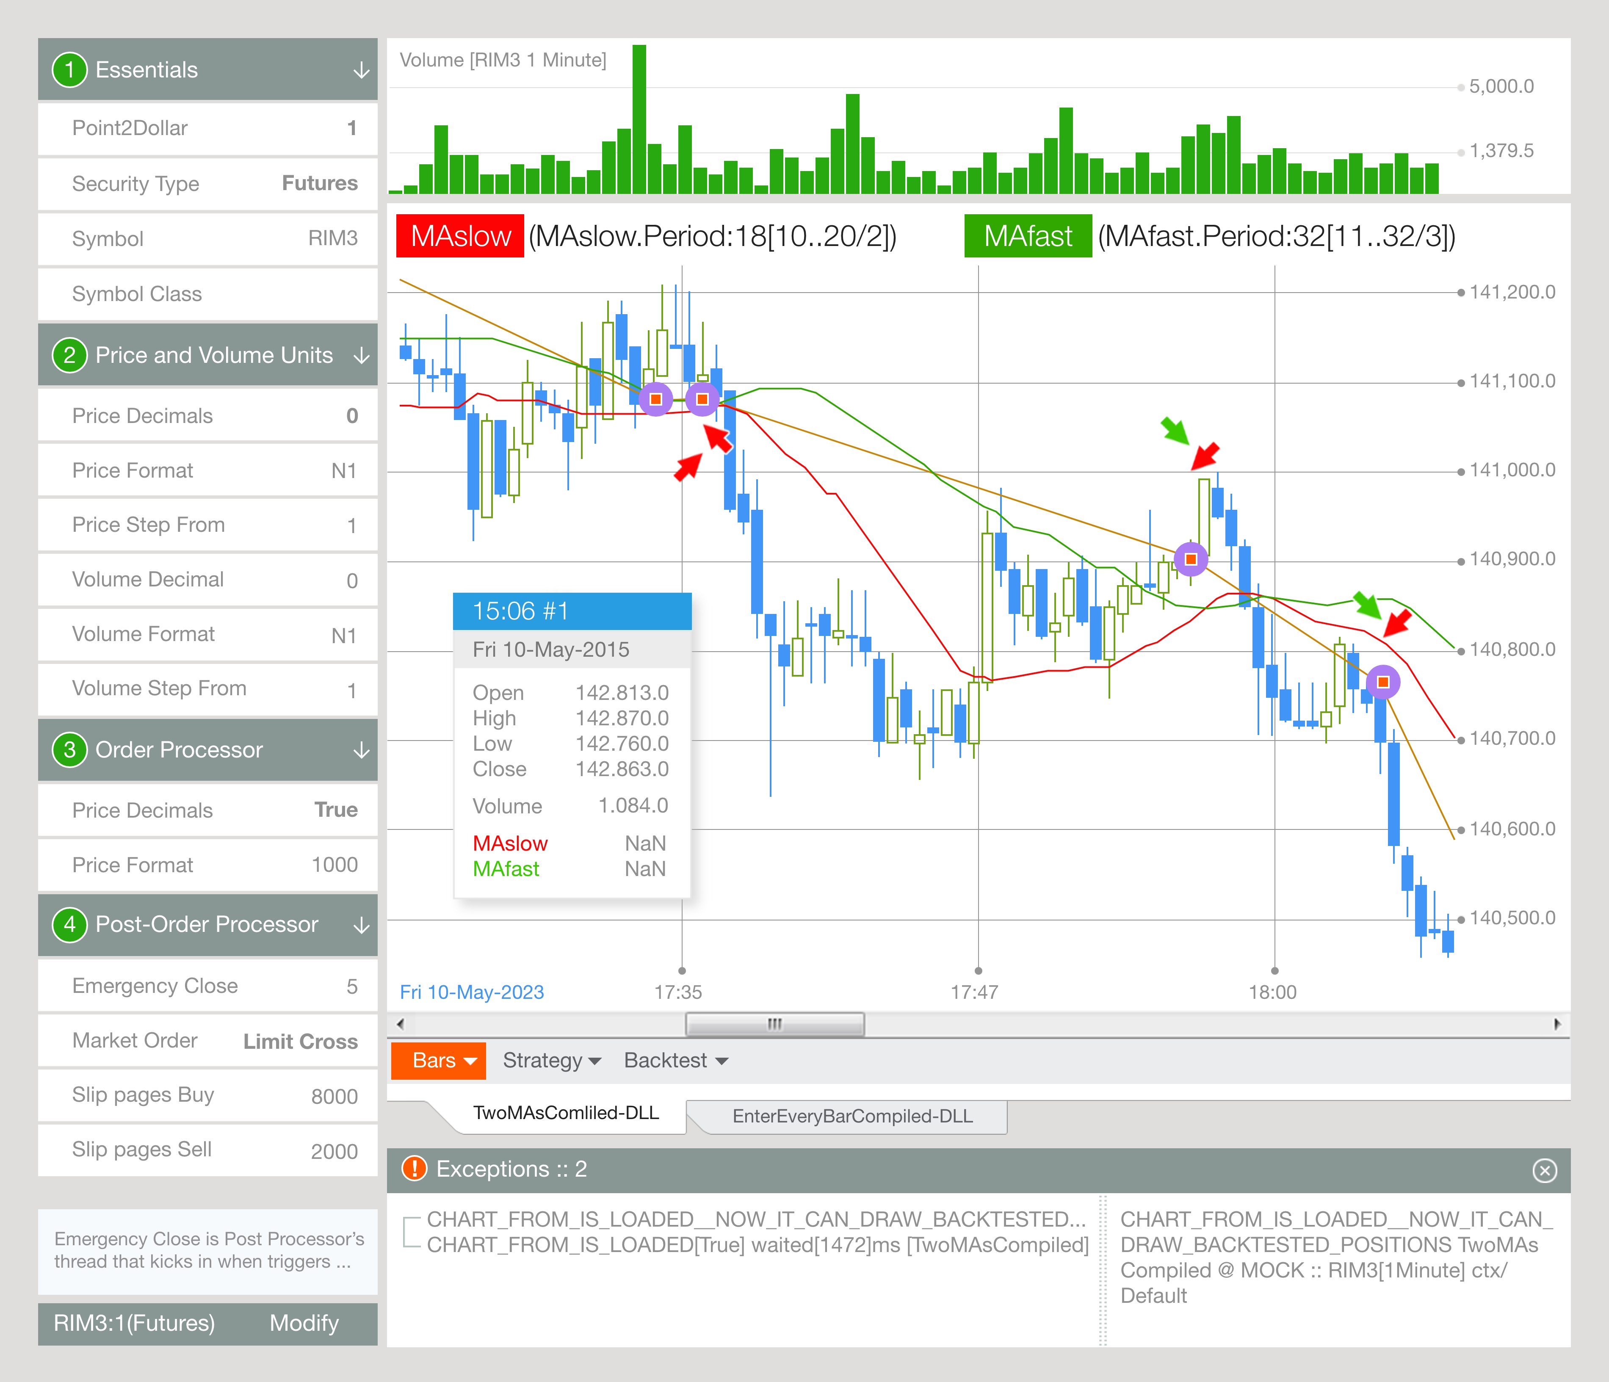The height and width of the screenshot is (1382, 1609).
Task: Open the Backtest dropdown menu
Action: click(x=676, y=1061)
